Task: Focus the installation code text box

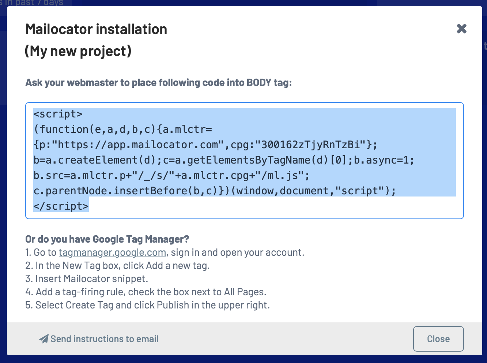Action: tap(245, 161)
